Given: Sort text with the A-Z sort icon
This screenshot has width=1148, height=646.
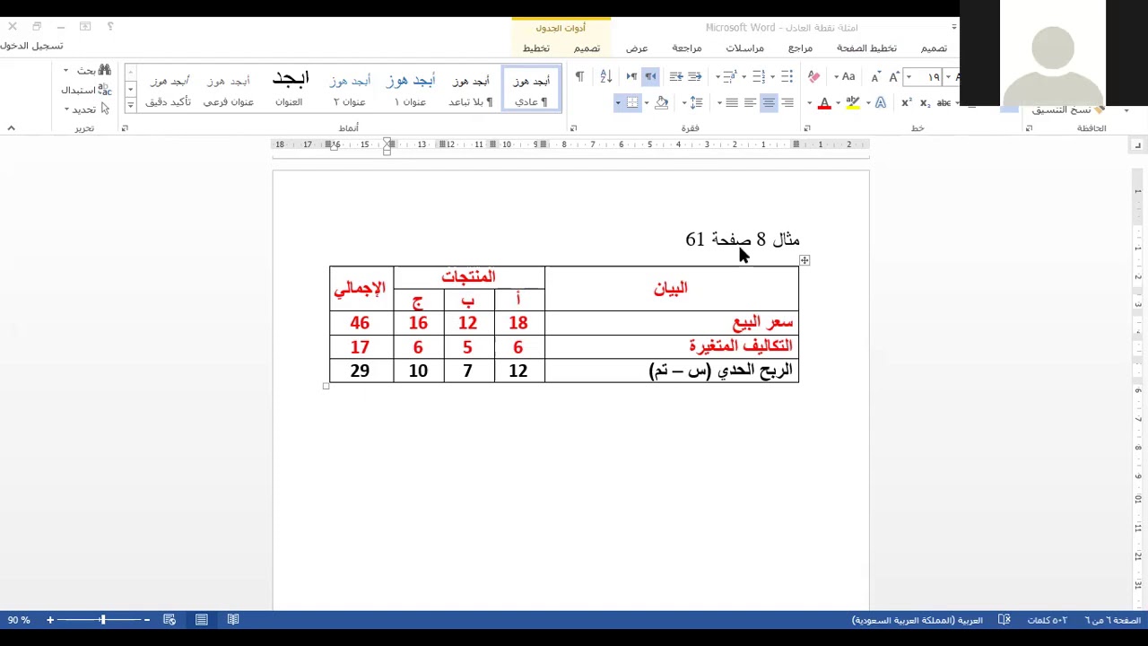Looking at the screenshot, I should [x=606, y=76].
